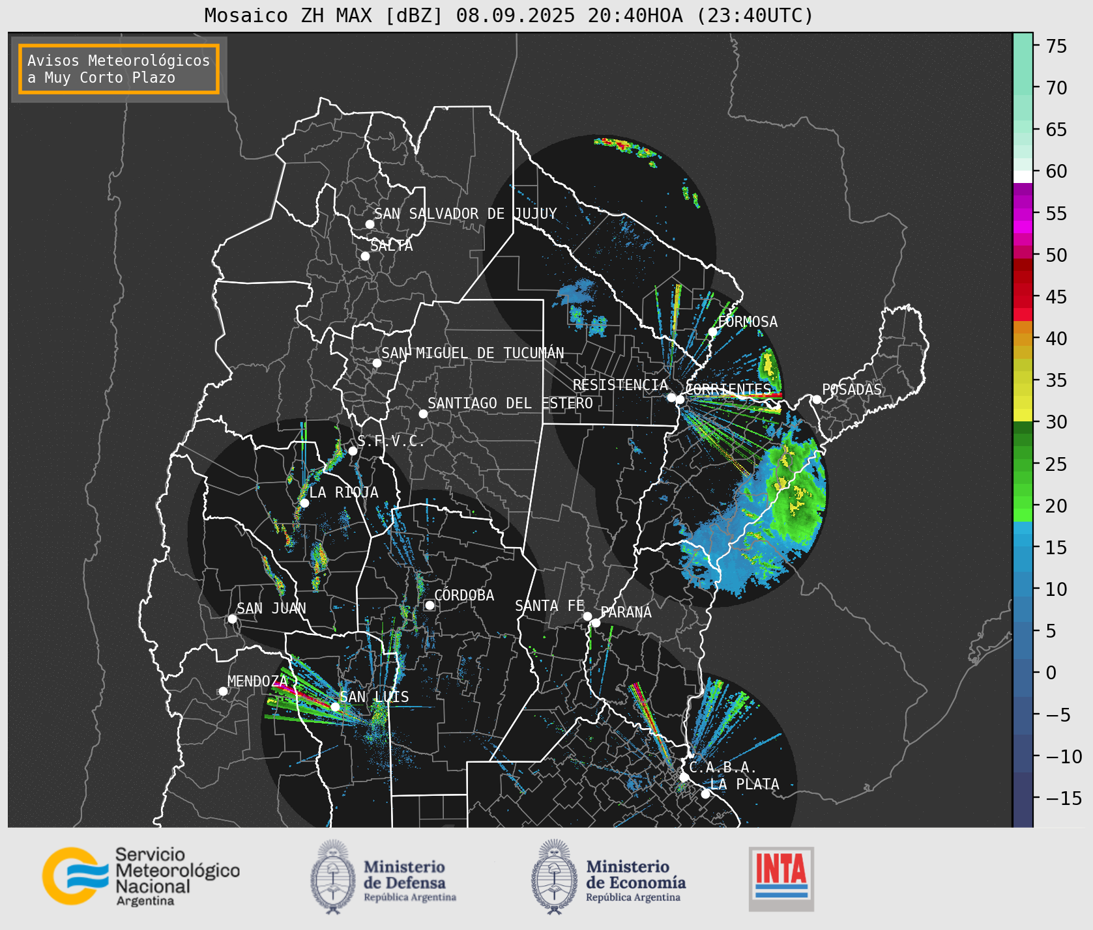1093x930 pixels.
Task: Click the RESISTENCIA city label
Action: (x=620, y=385)
